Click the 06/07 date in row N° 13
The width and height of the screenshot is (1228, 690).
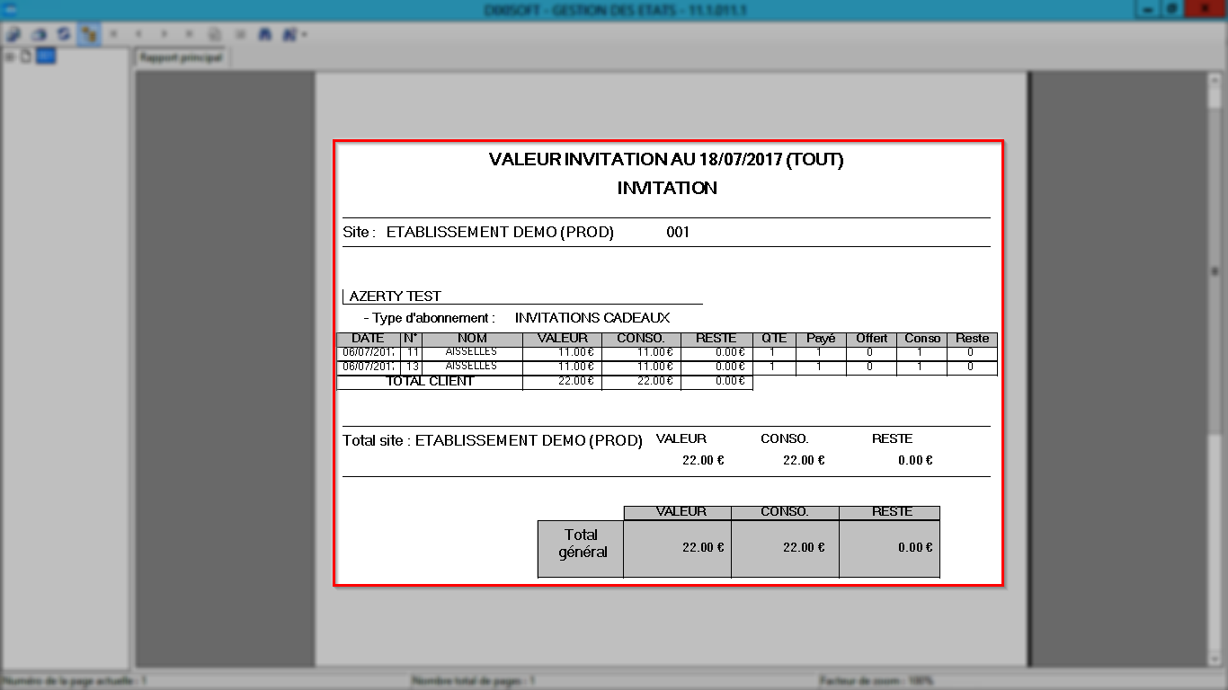(x=369, y=367)
